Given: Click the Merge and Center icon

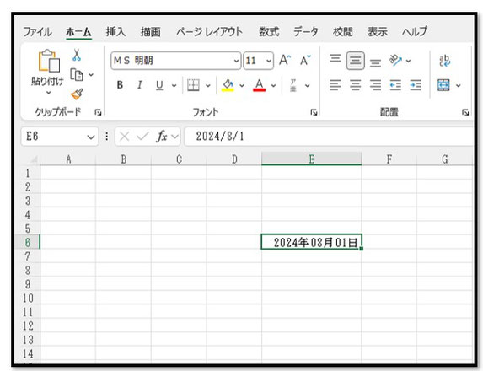Looking at the screenshot, I should click(x=443, y=85).
